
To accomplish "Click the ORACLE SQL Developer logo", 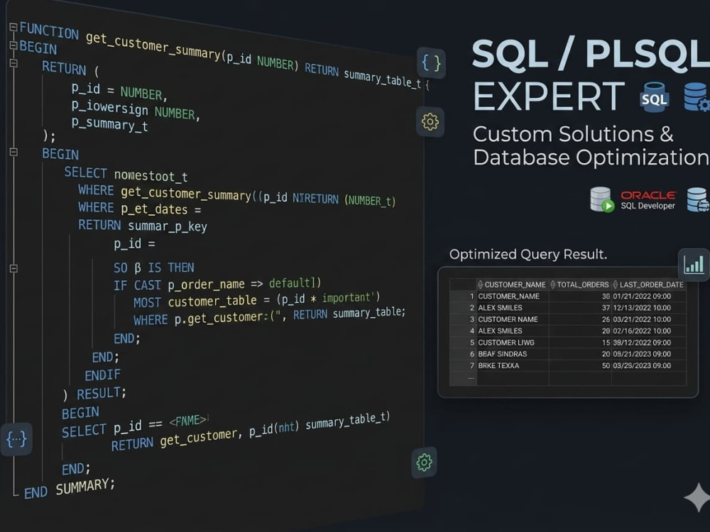I will click(x=648, y=199).
